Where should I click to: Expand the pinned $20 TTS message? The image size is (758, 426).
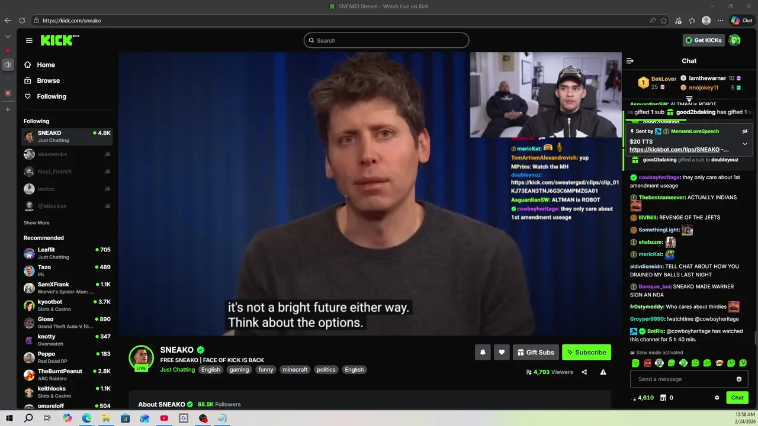pos(745,144)
